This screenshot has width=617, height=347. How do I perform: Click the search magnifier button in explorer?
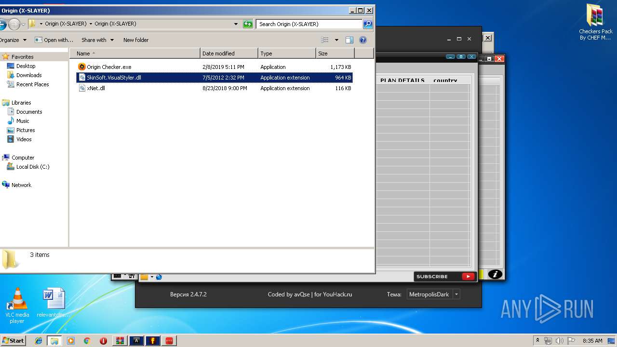click(367, 24)
